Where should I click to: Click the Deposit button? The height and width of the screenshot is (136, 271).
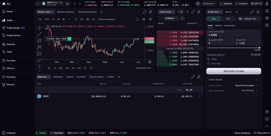226,3
